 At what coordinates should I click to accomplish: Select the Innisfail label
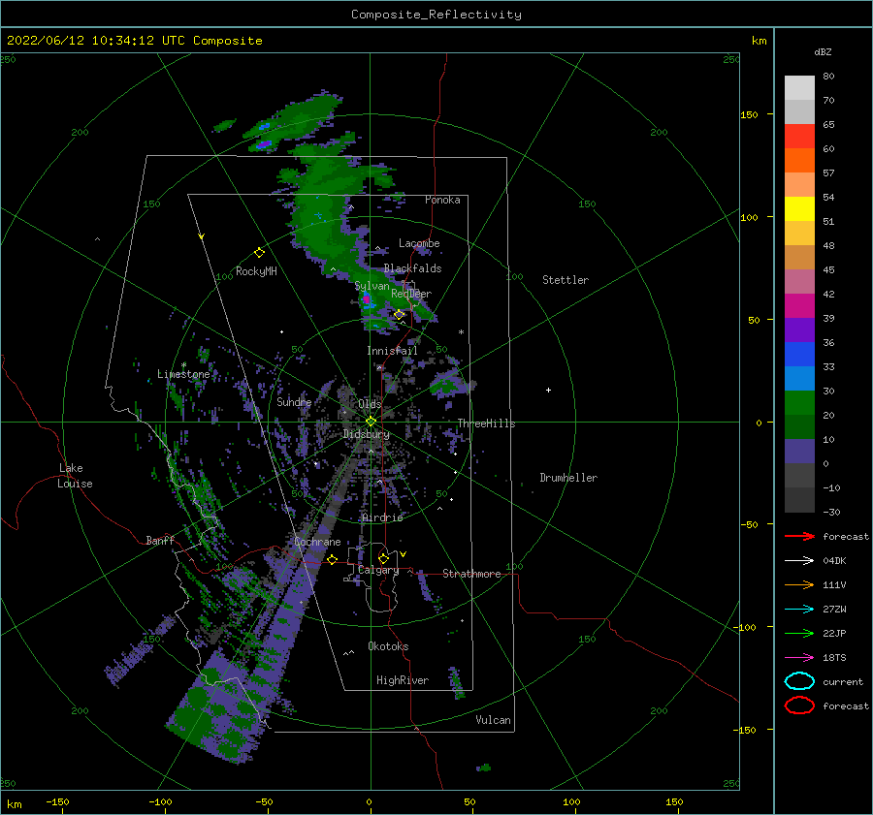(x=392, y=351)
